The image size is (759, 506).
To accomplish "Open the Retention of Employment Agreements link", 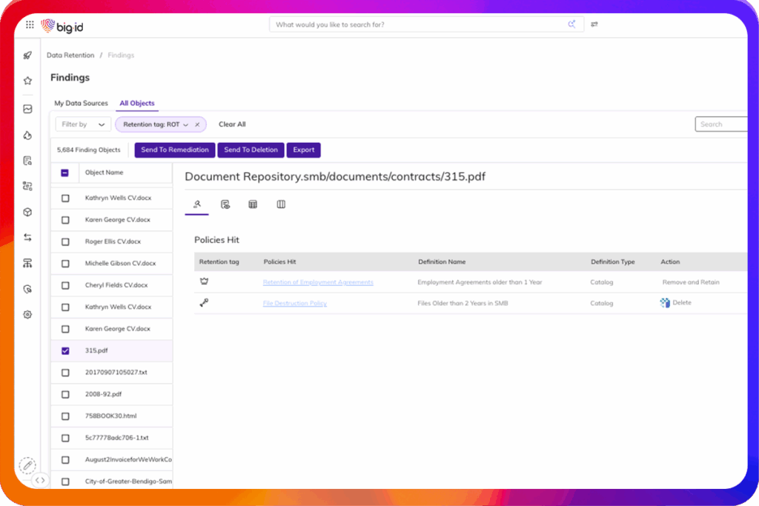I will [x=318, y=282].
